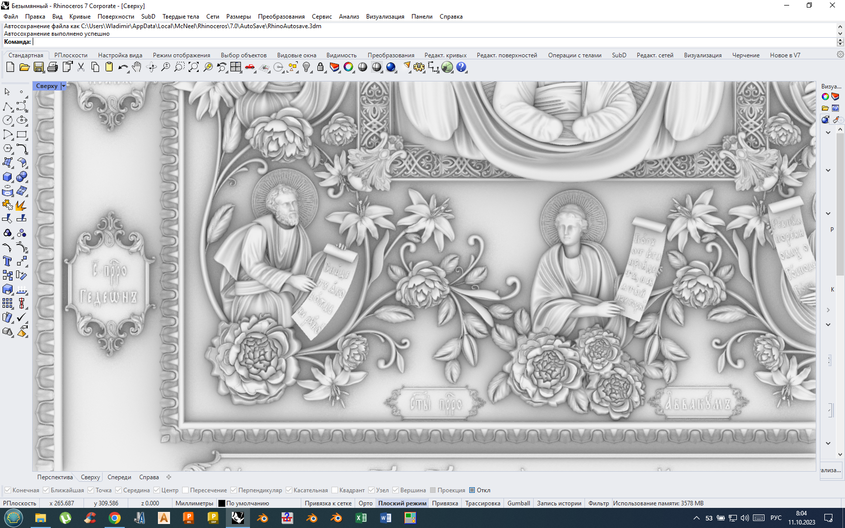Toggle the Центр osnap checkbox

[x=156, y=490]
